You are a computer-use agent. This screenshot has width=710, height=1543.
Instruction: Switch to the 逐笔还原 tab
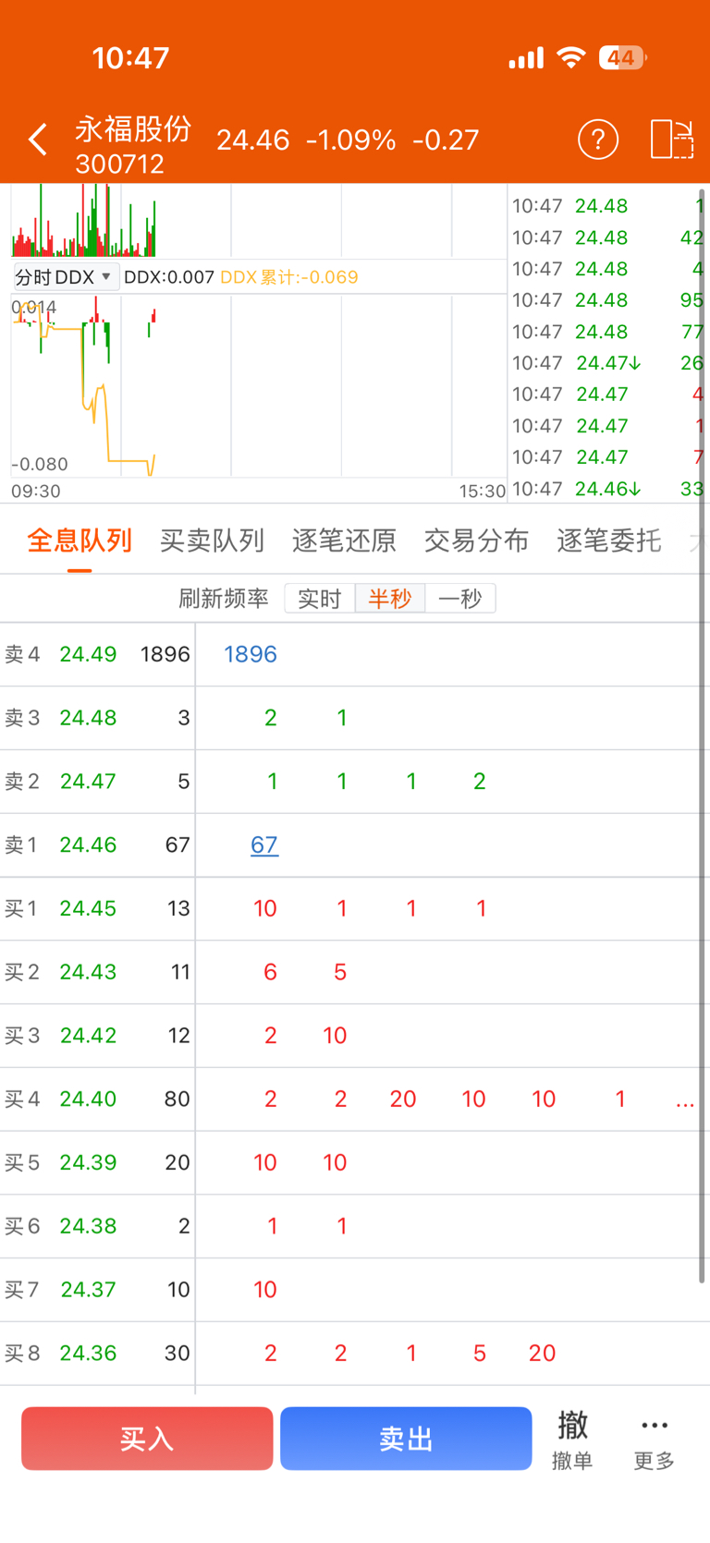click(x=344, y=541)
